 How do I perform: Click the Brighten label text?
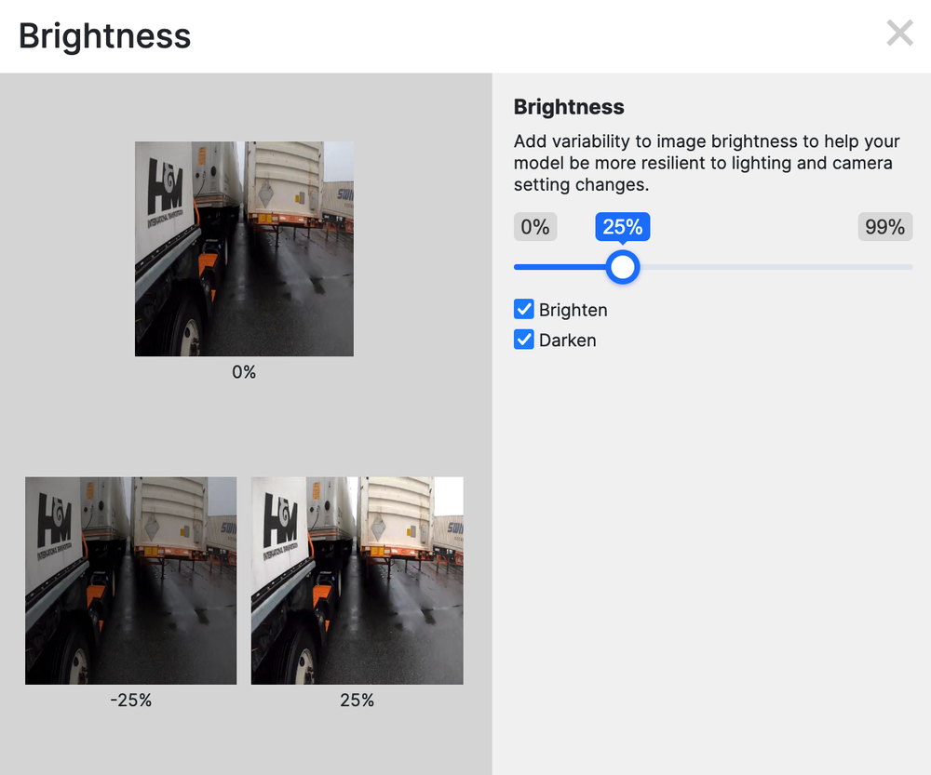point(572,309)
